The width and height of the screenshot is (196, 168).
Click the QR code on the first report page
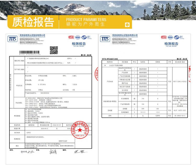54,50
